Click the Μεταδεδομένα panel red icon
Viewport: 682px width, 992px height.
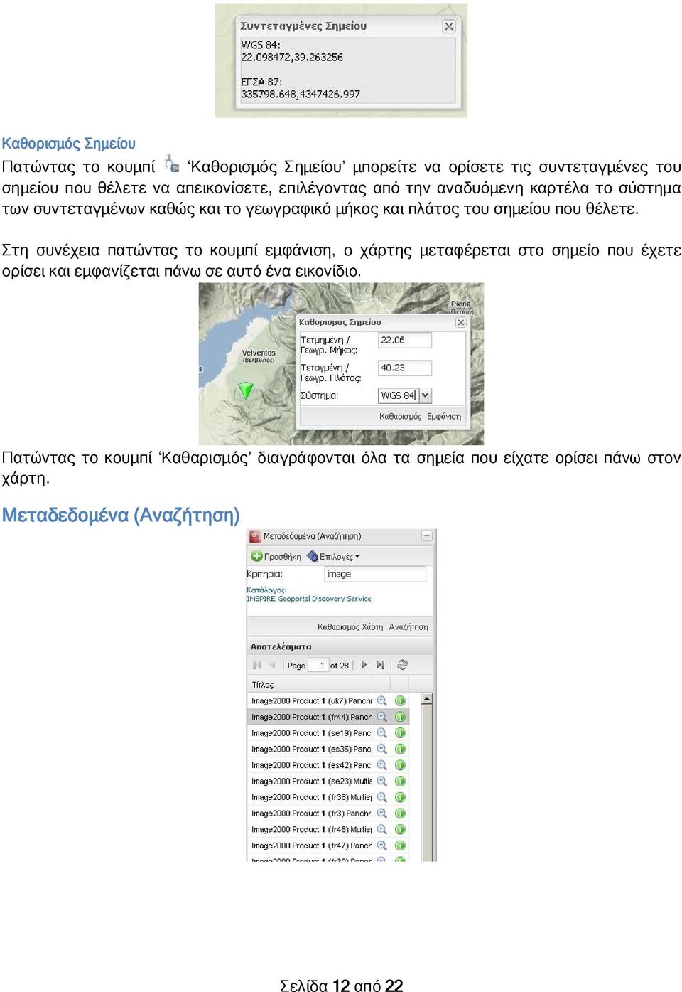point(255,536)
